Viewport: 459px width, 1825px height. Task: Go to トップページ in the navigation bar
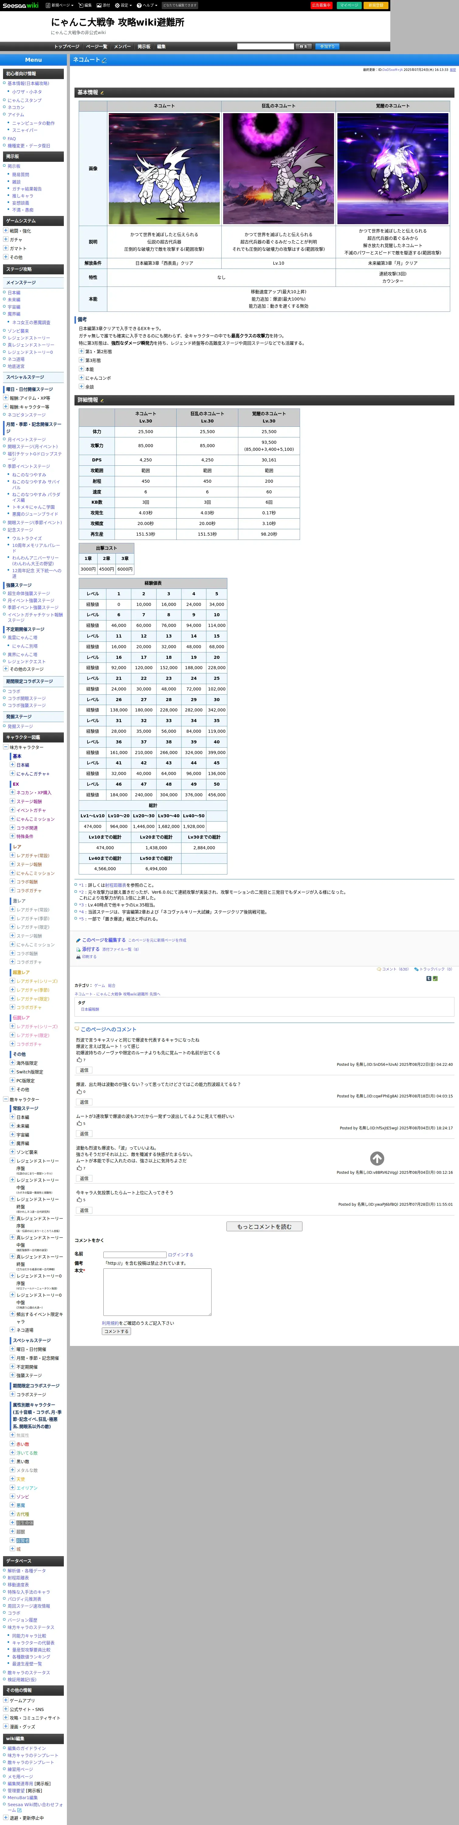click(x=67, y=47)
